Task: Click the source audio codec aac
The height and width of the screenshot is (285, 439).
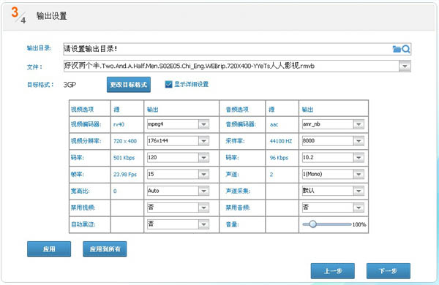Action: [x=274, y=124]
